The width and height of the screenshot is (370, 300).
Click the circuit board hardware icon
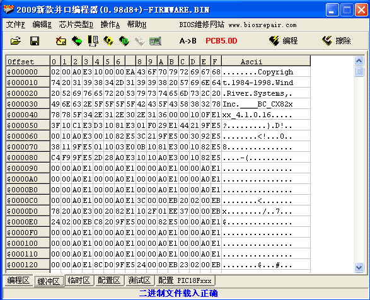point(155,41)
